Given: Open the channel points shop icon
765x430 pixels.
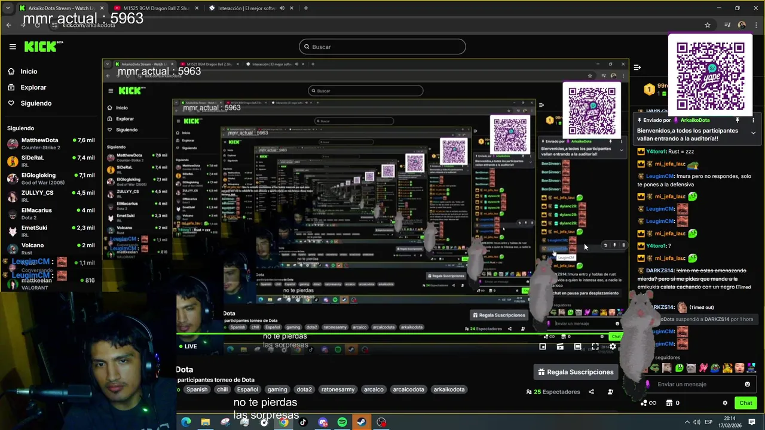Looking at the screenshot, I should (669, 403).
